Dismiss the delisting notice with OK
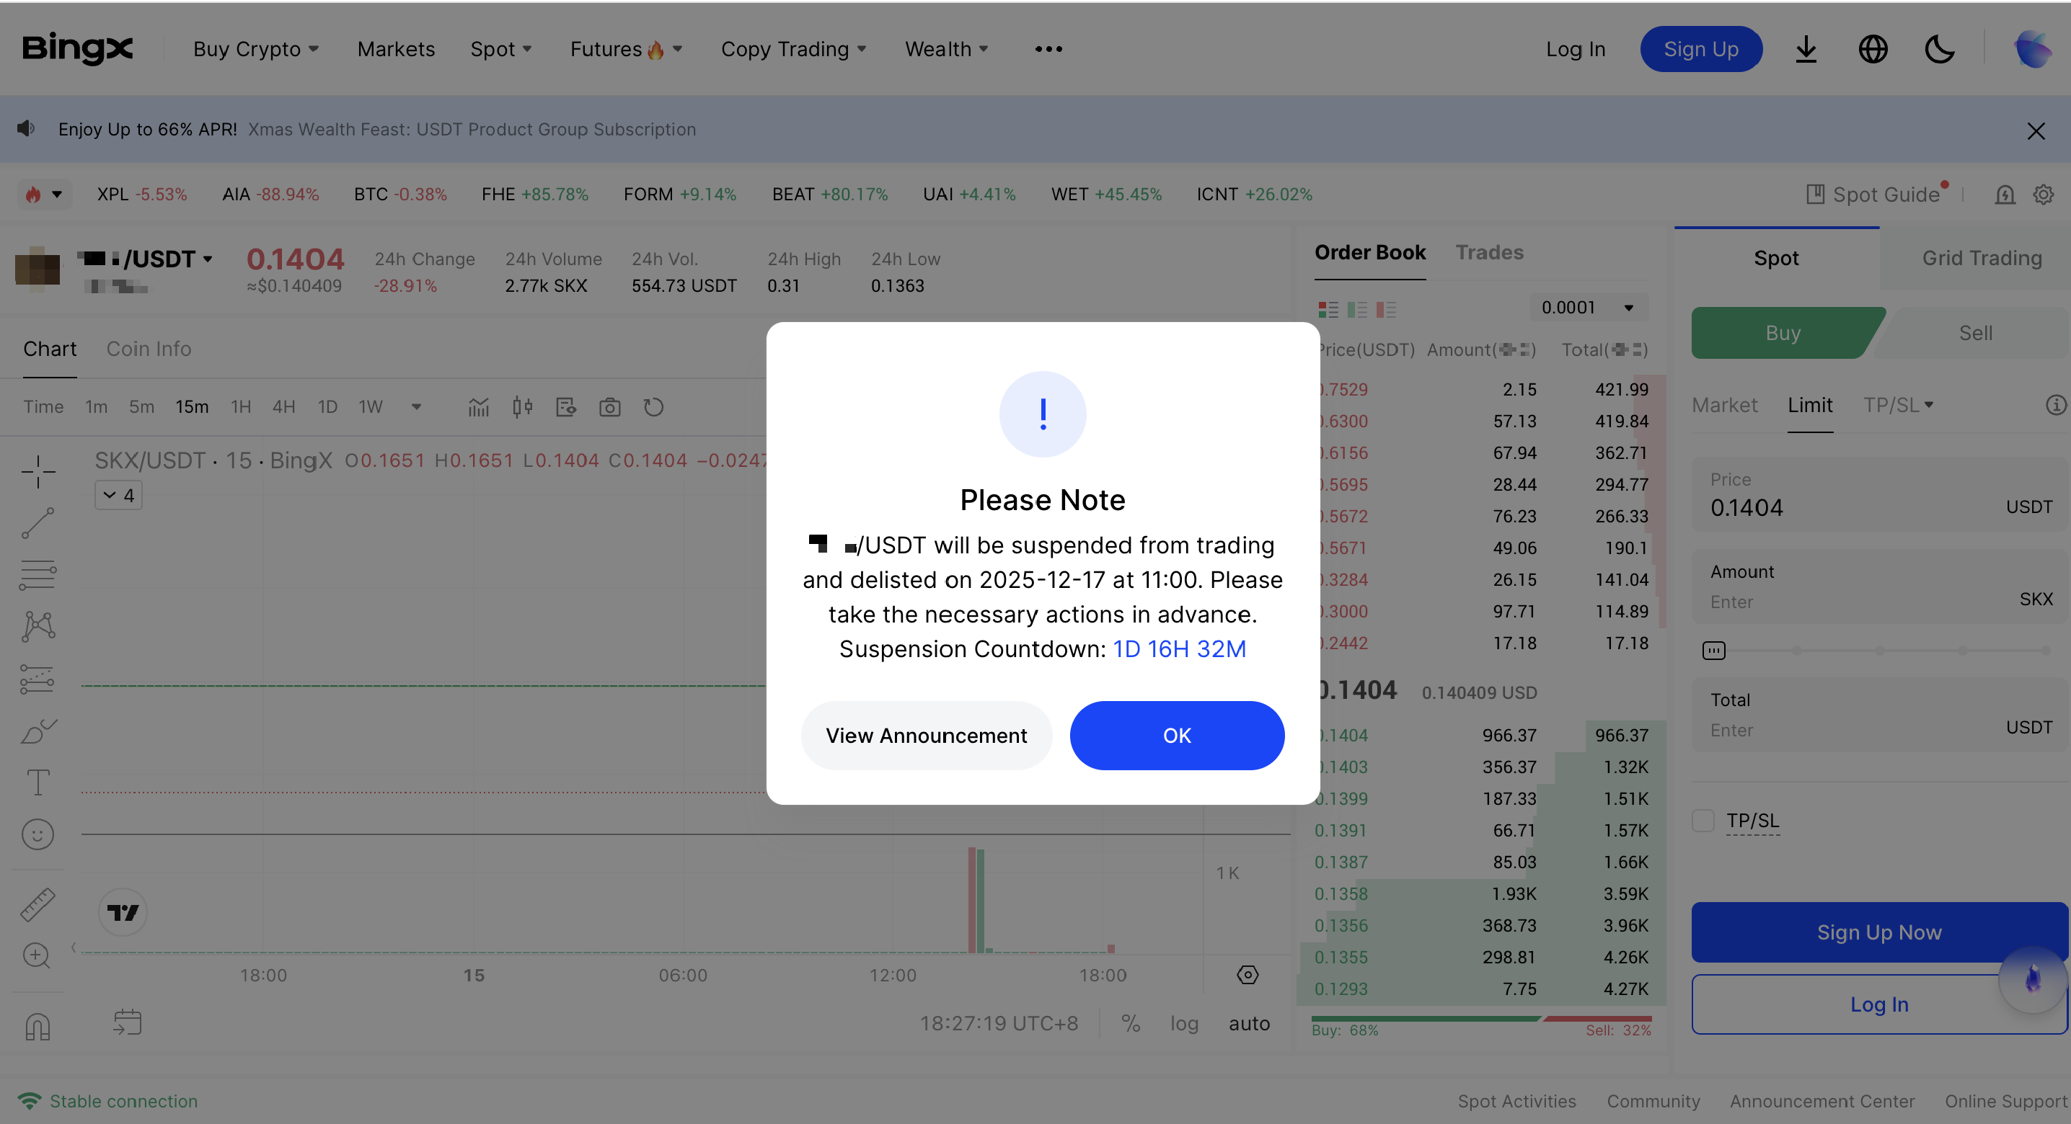This screenshot has width=2071, height=1124. click(1176, 735)
